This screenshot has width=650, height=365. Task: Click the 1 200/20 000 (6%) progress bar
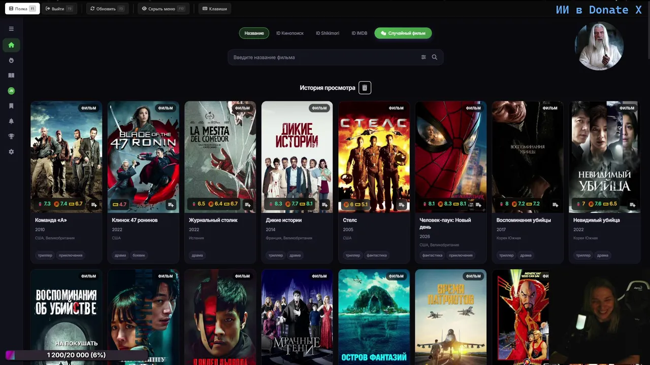coord(76,355)
